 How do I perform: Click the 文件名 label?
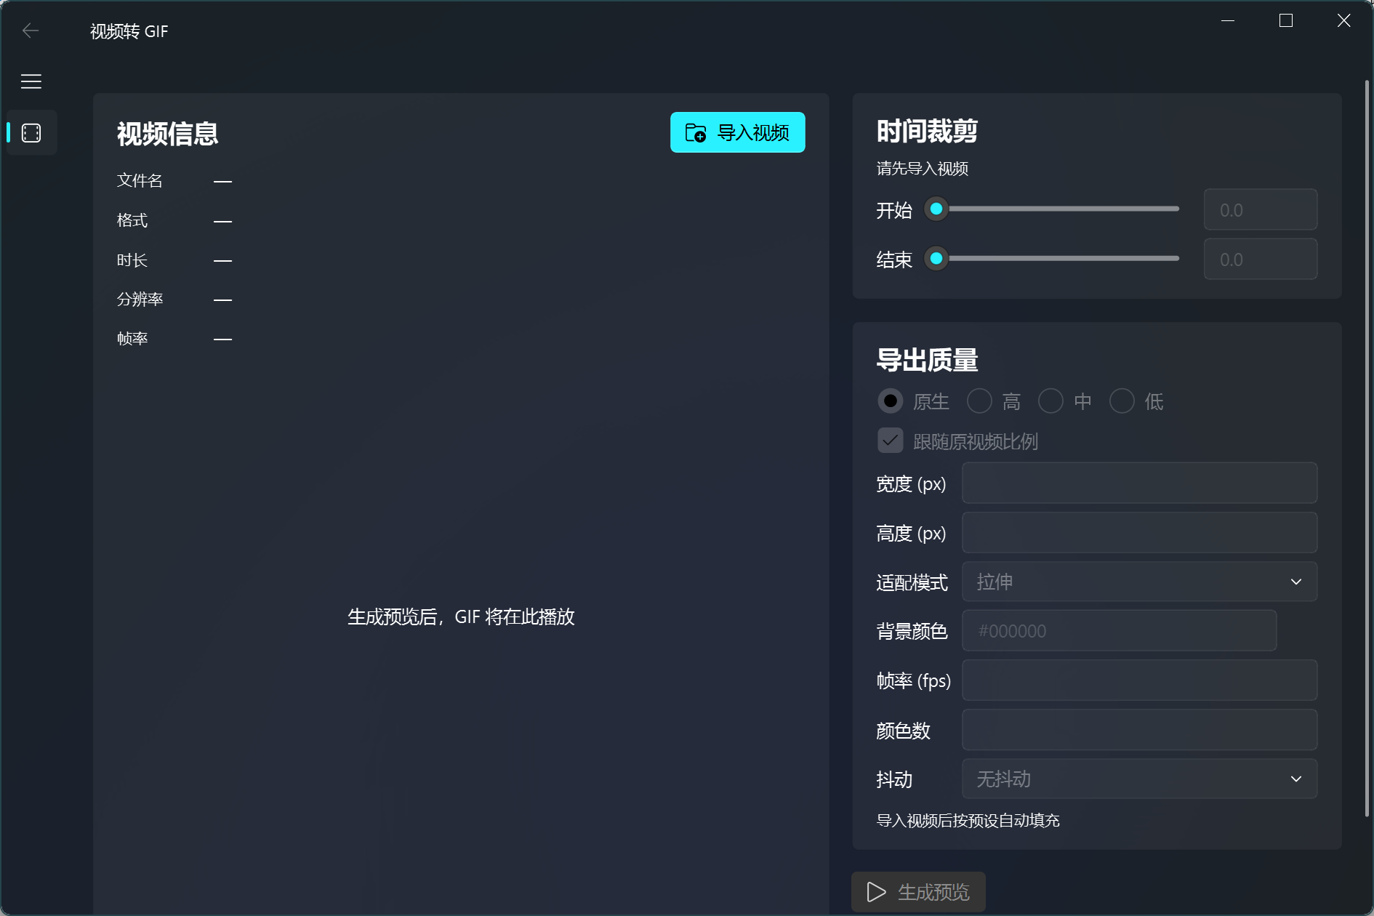click(x=140, y=180)
